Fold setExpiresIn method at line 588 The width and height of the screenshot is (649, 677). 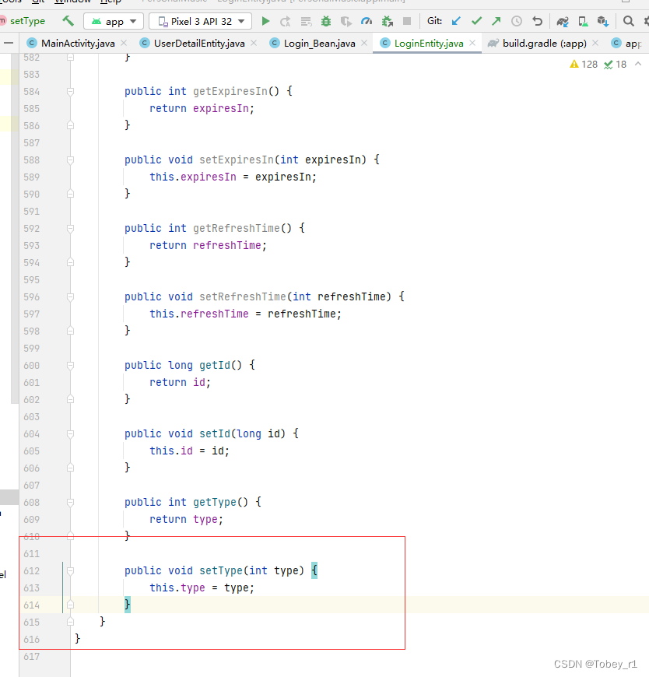70,160
